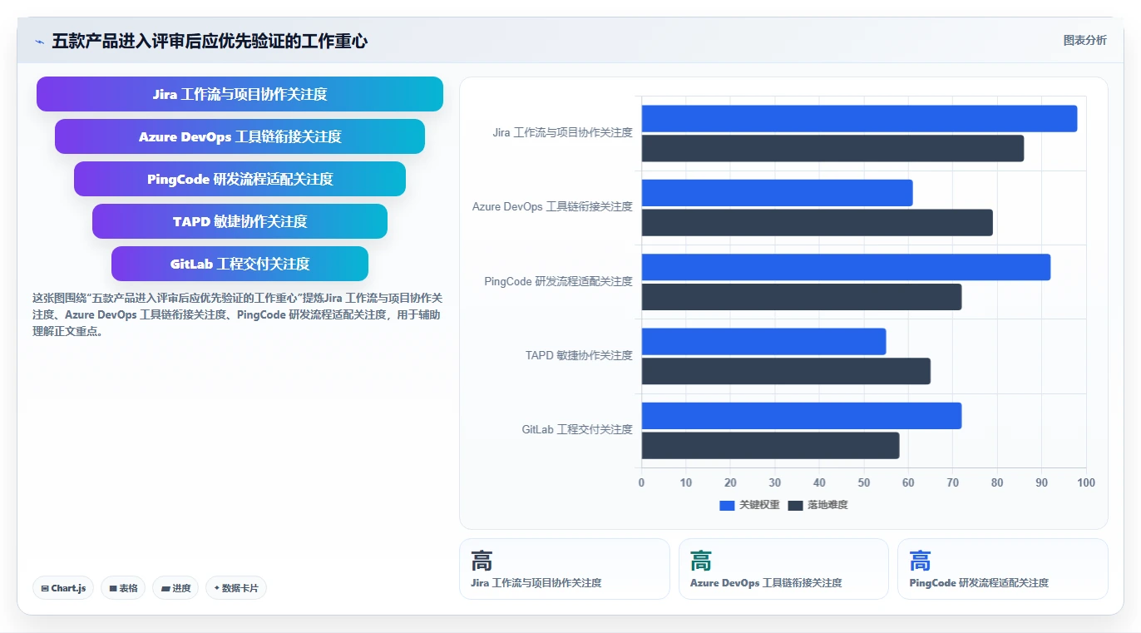This screenshot has width=1141, height=633.
Task: Select the PingCode 研发流程适配关注度 funnel bar
Action: click(240, 179)
